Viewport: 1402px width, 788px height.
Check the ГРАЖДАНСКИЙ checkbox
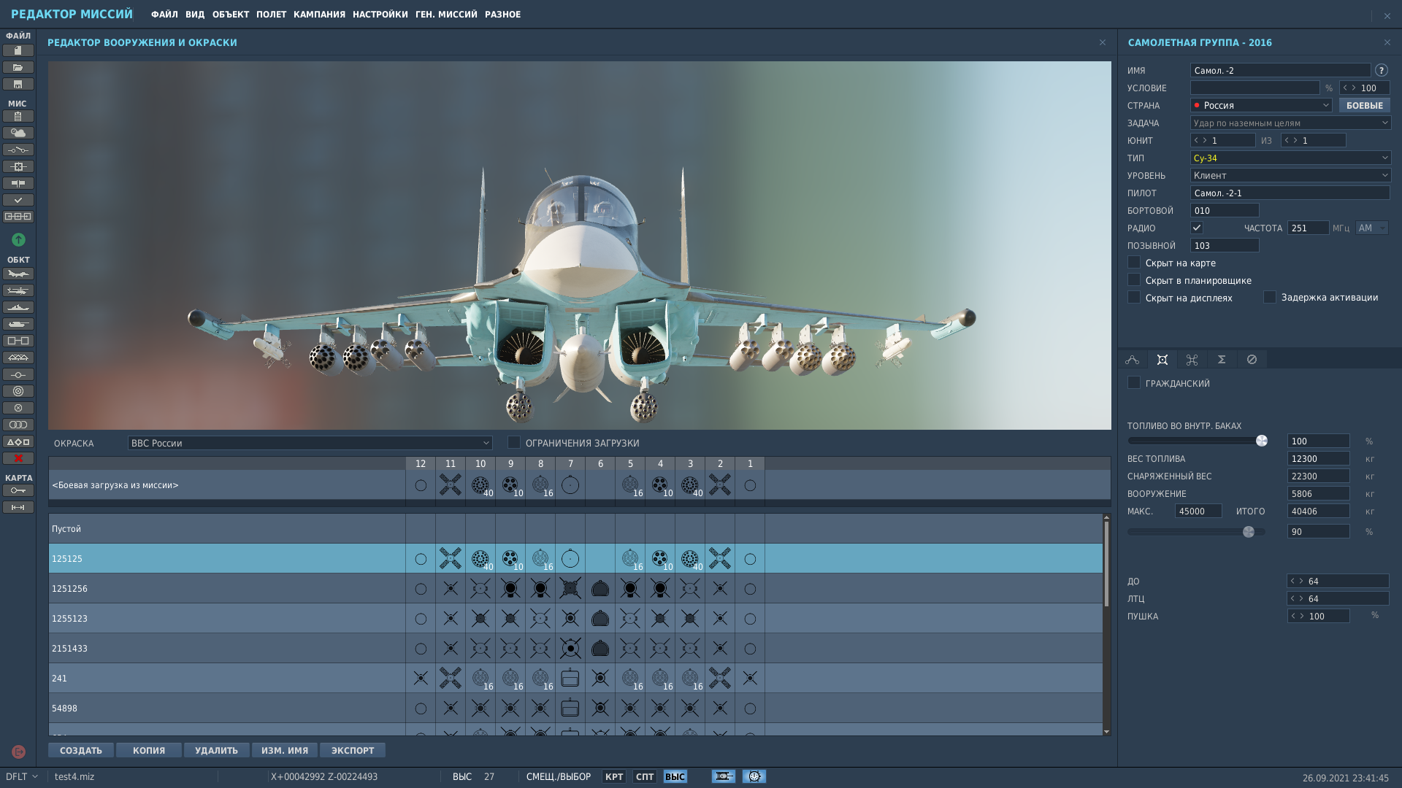tap(1134, 382)
